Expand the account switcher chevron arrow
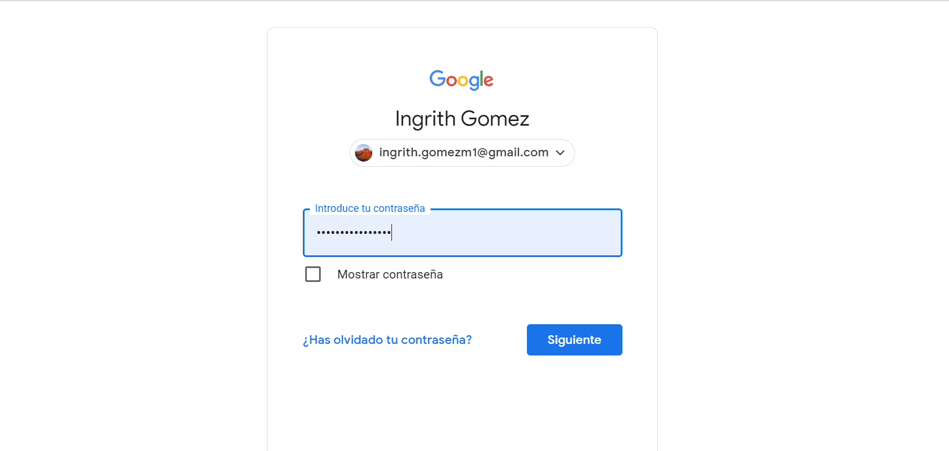This screenshot has width=949, height=451. click(x=560, y=153)
